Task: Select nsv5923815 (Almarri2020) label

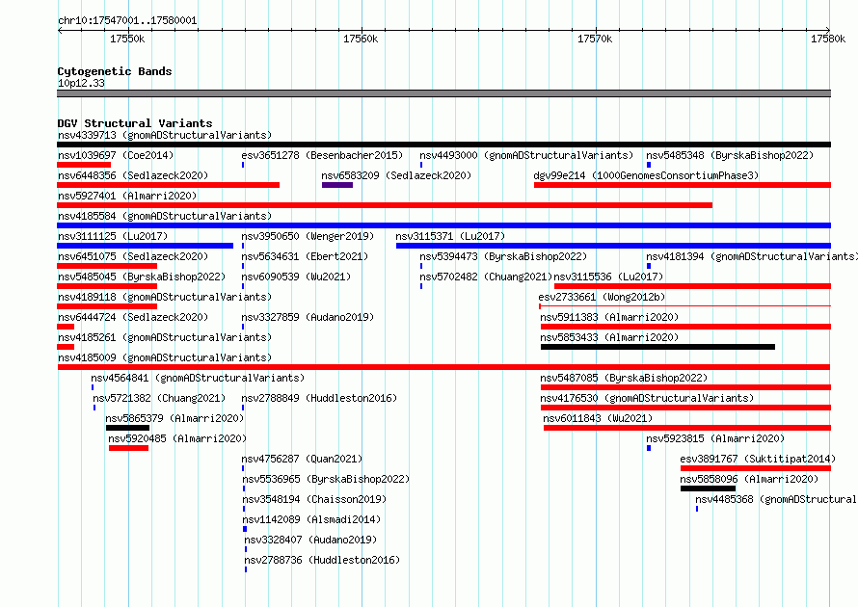Action: coord(715,438)
